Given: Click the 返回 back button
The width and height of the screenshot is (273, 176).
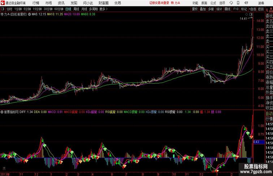Looking at the screenshot, I should (261, 9).
